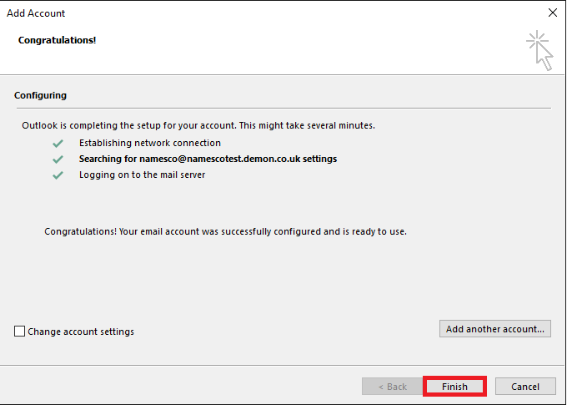
Task: Open Add another account dialog
Action: pyautogui.click(x=495, y=329)
